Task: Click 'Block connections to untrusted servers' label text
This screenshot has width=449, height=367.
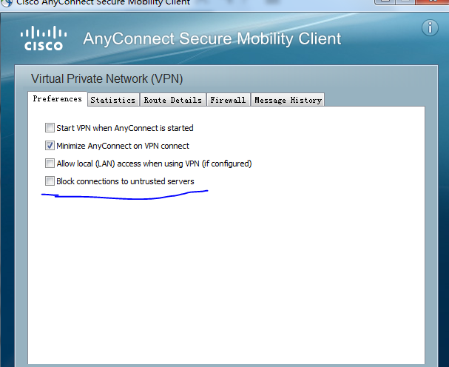Action: coord(125,181)
